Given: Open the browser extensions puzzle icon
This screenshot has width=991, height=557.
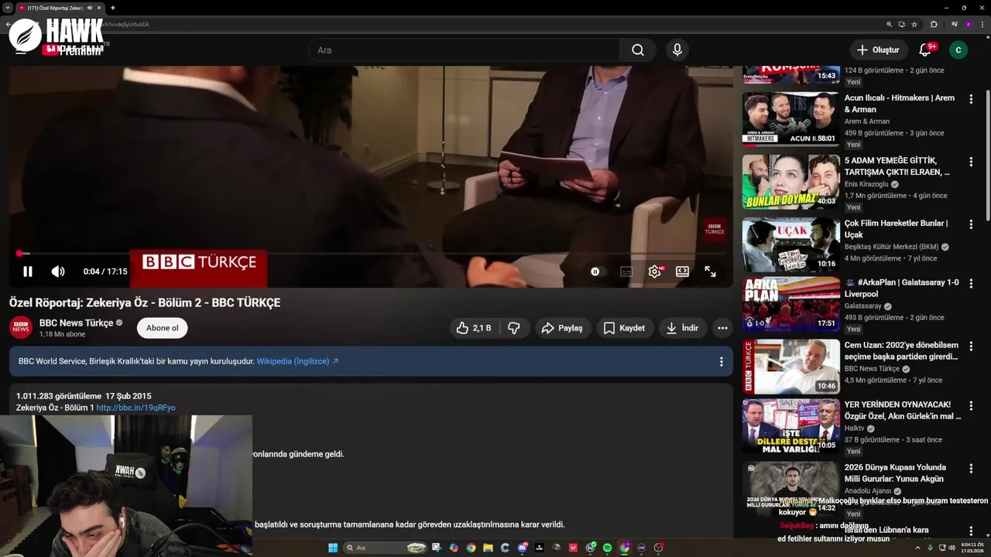Looking at the screenshot, I should click(x=934, y=24).
